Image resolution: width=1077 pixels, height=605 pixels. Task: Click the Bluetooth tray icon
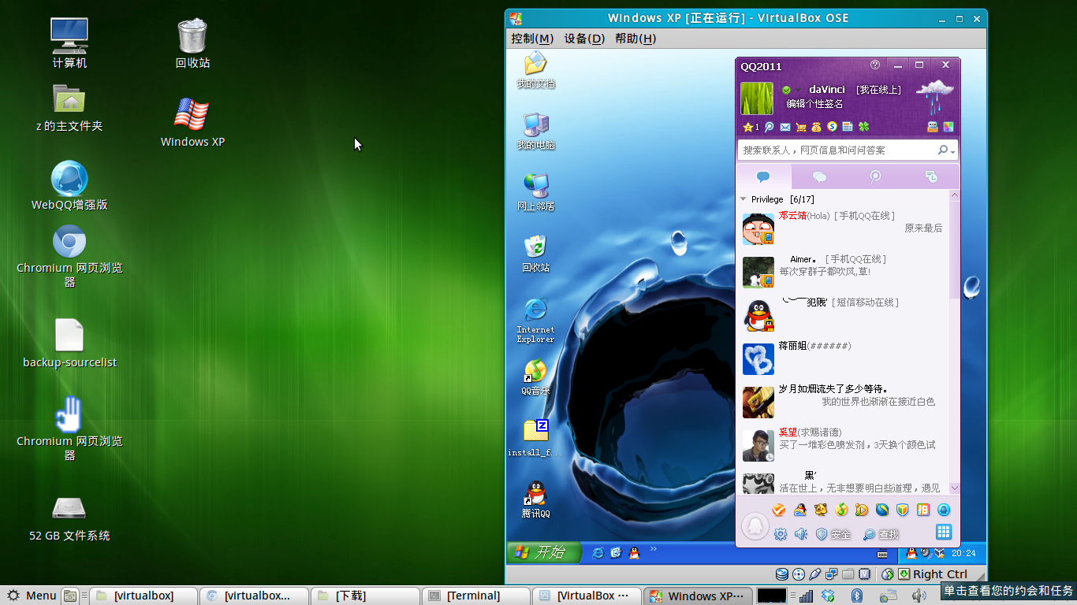click(858, 596)
